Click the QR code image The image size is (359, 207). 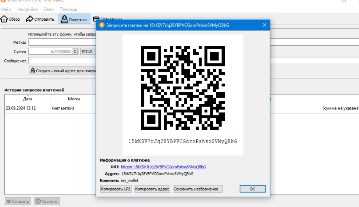click(x=183, y=88)
